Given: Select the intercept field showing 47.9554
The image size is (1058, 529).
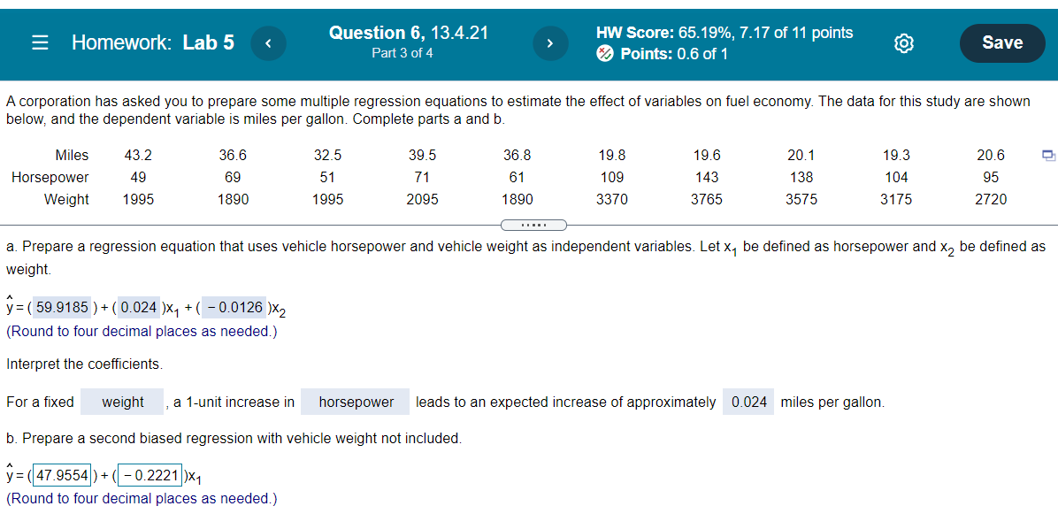Looking at the screenshot, I should 61,474.
